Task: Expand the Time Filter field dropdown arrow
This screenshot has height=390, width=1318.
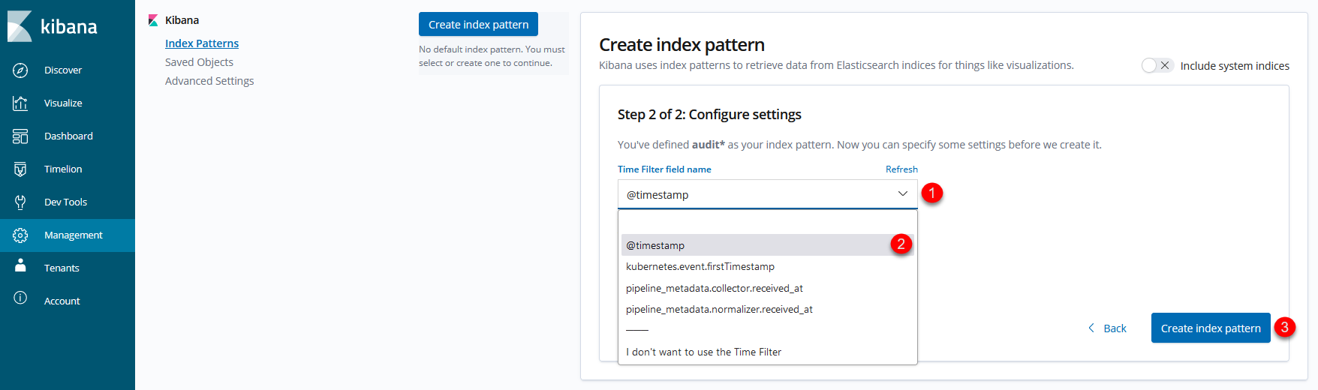Action: point(902,193)
